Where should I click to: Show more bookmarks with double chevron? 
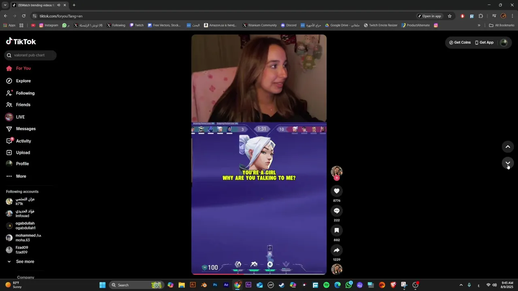[x=479, y=25]
